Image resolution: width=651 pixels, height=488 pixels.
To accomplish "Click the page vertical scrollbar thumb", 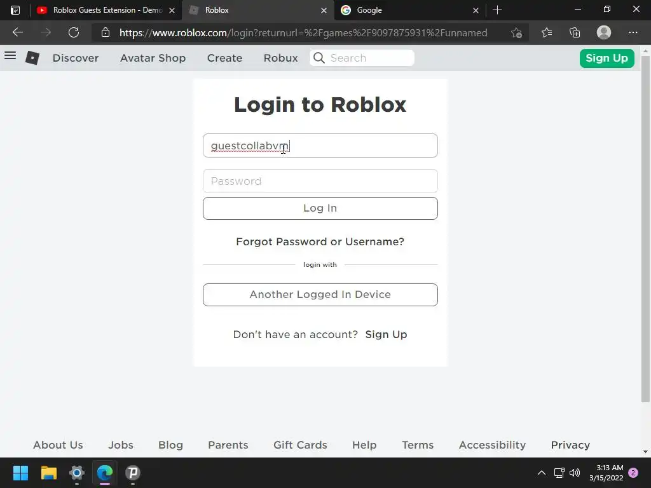I will pos(645,229).
